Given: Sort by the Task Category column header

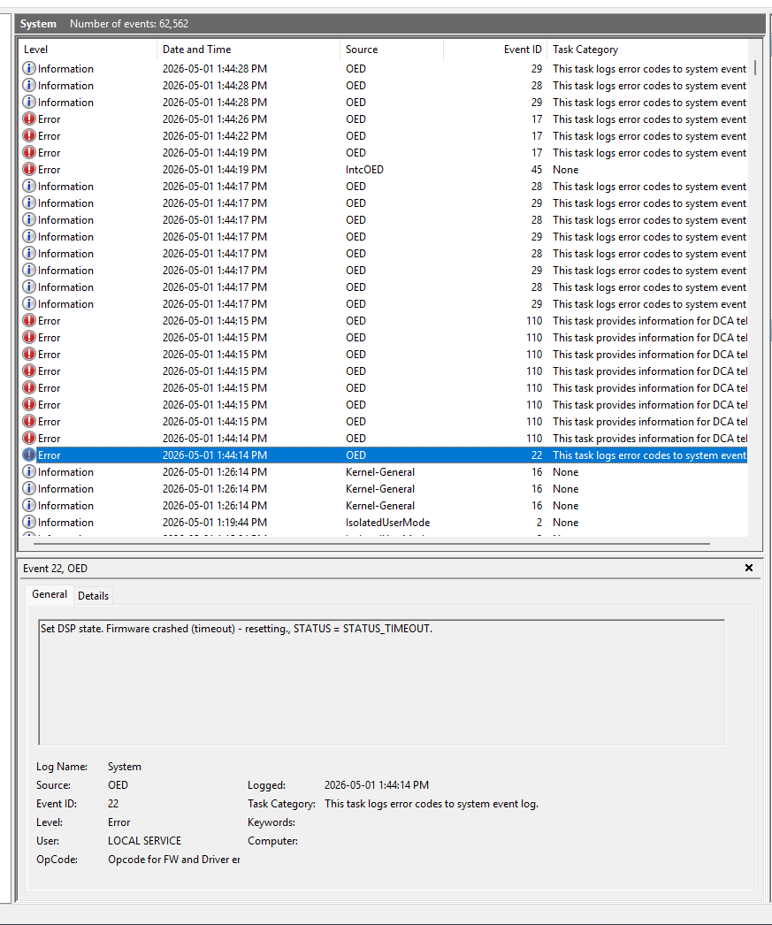Looking at the screenshot, I should [x=647, y=50].
